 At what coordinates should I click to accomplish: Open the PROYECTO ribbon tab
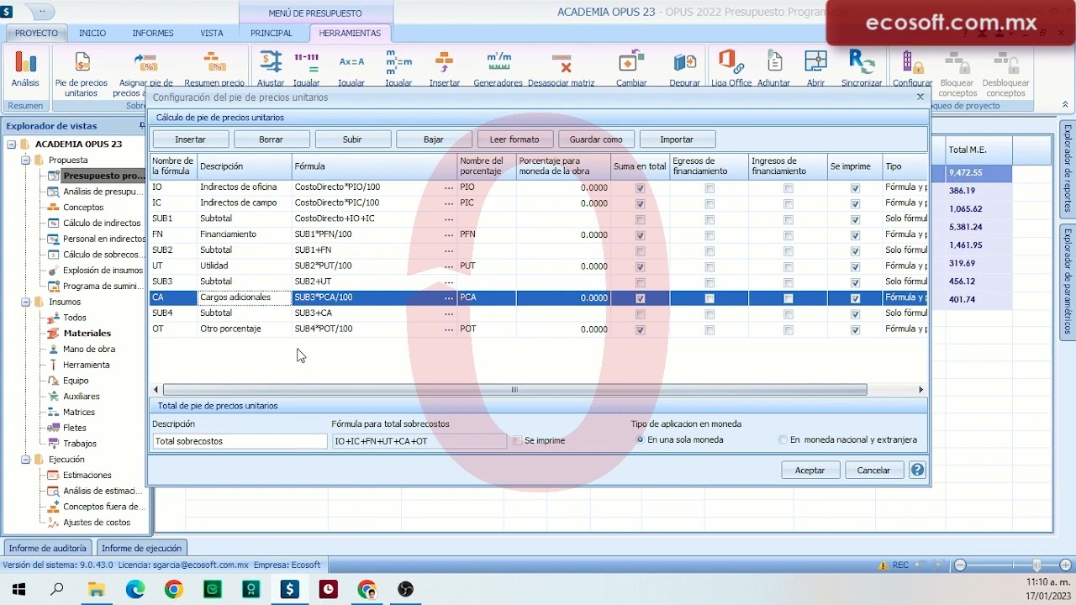click(36, 33)
